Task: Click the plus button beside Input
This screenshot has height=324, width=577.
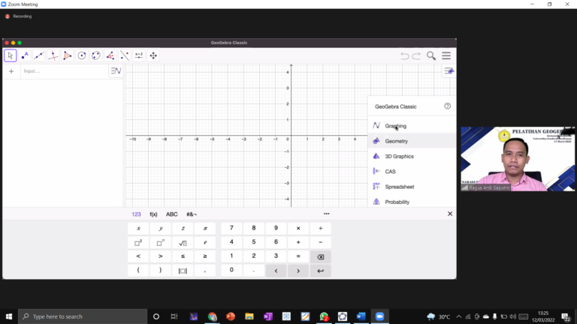Action: (11, 71)
